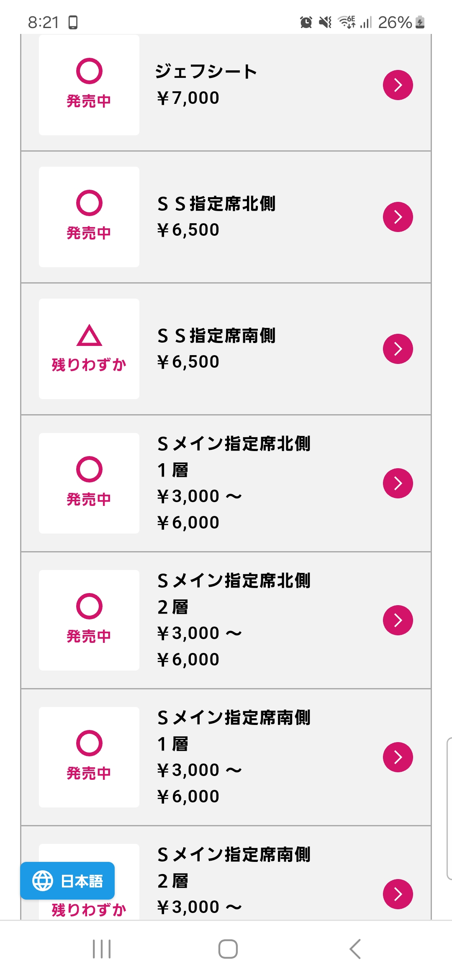Tap the Android back navigation button
The image size is (452, 980).
click(x=355, y=949)
